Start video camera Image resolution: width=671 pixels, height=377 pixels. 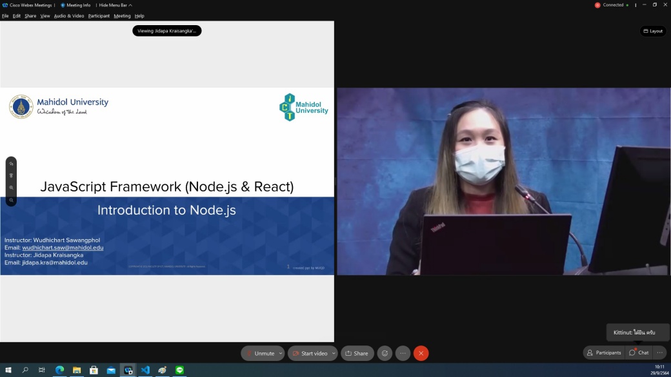coord(310,353)
